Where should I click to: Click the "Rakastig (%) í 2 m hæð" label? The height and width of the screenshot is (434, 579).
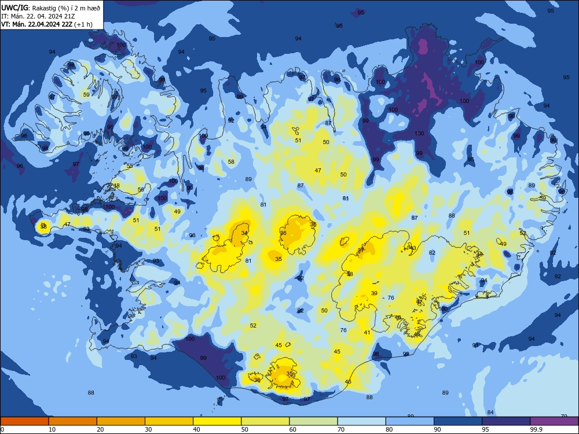pos(66,8)
